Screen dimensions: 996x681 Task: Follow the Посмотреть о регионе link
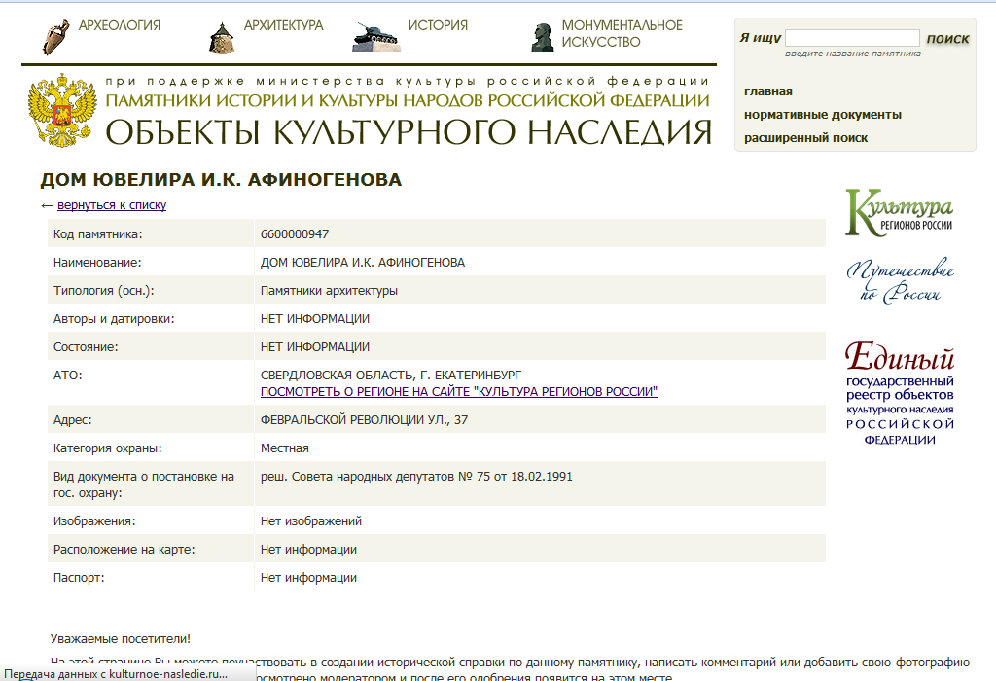tap(458, 391)
